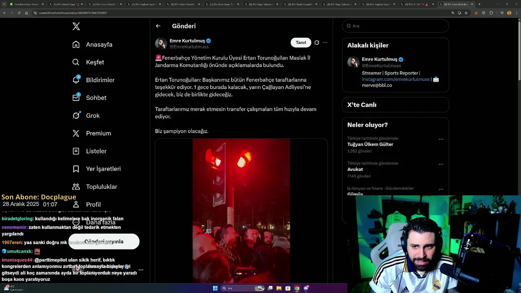Click the Neler oluyor? heading
Screen dimensions: 521x293
(368, 125)
